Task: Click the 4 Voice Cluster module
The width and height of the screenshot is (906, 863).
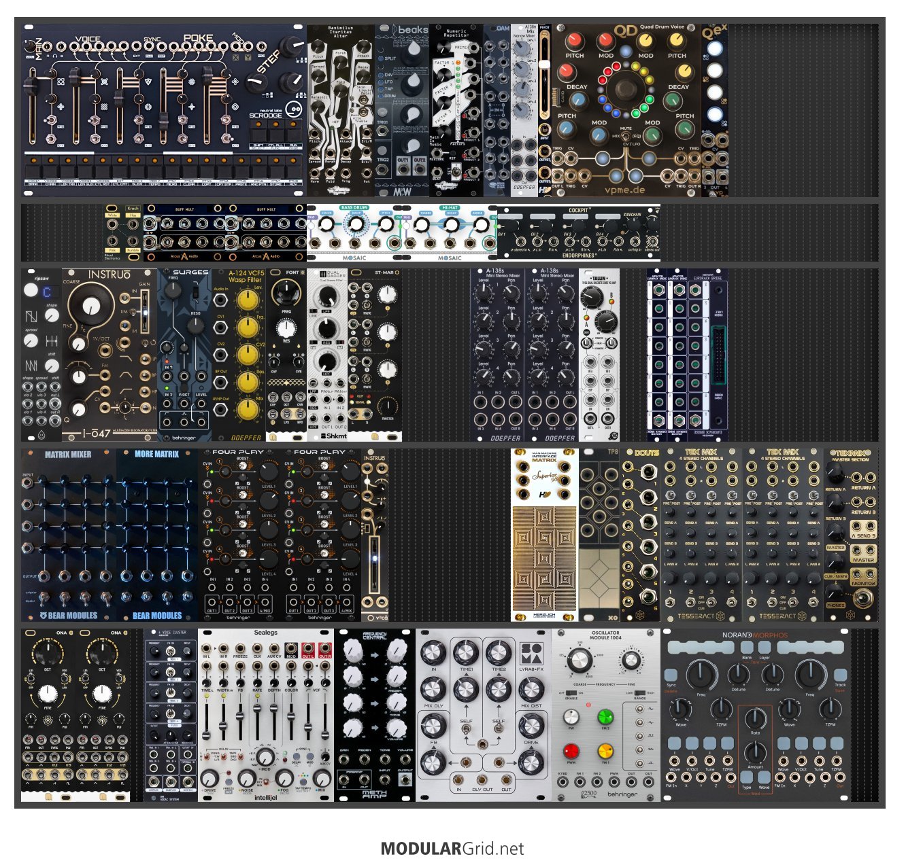Action: coord(171,715)
